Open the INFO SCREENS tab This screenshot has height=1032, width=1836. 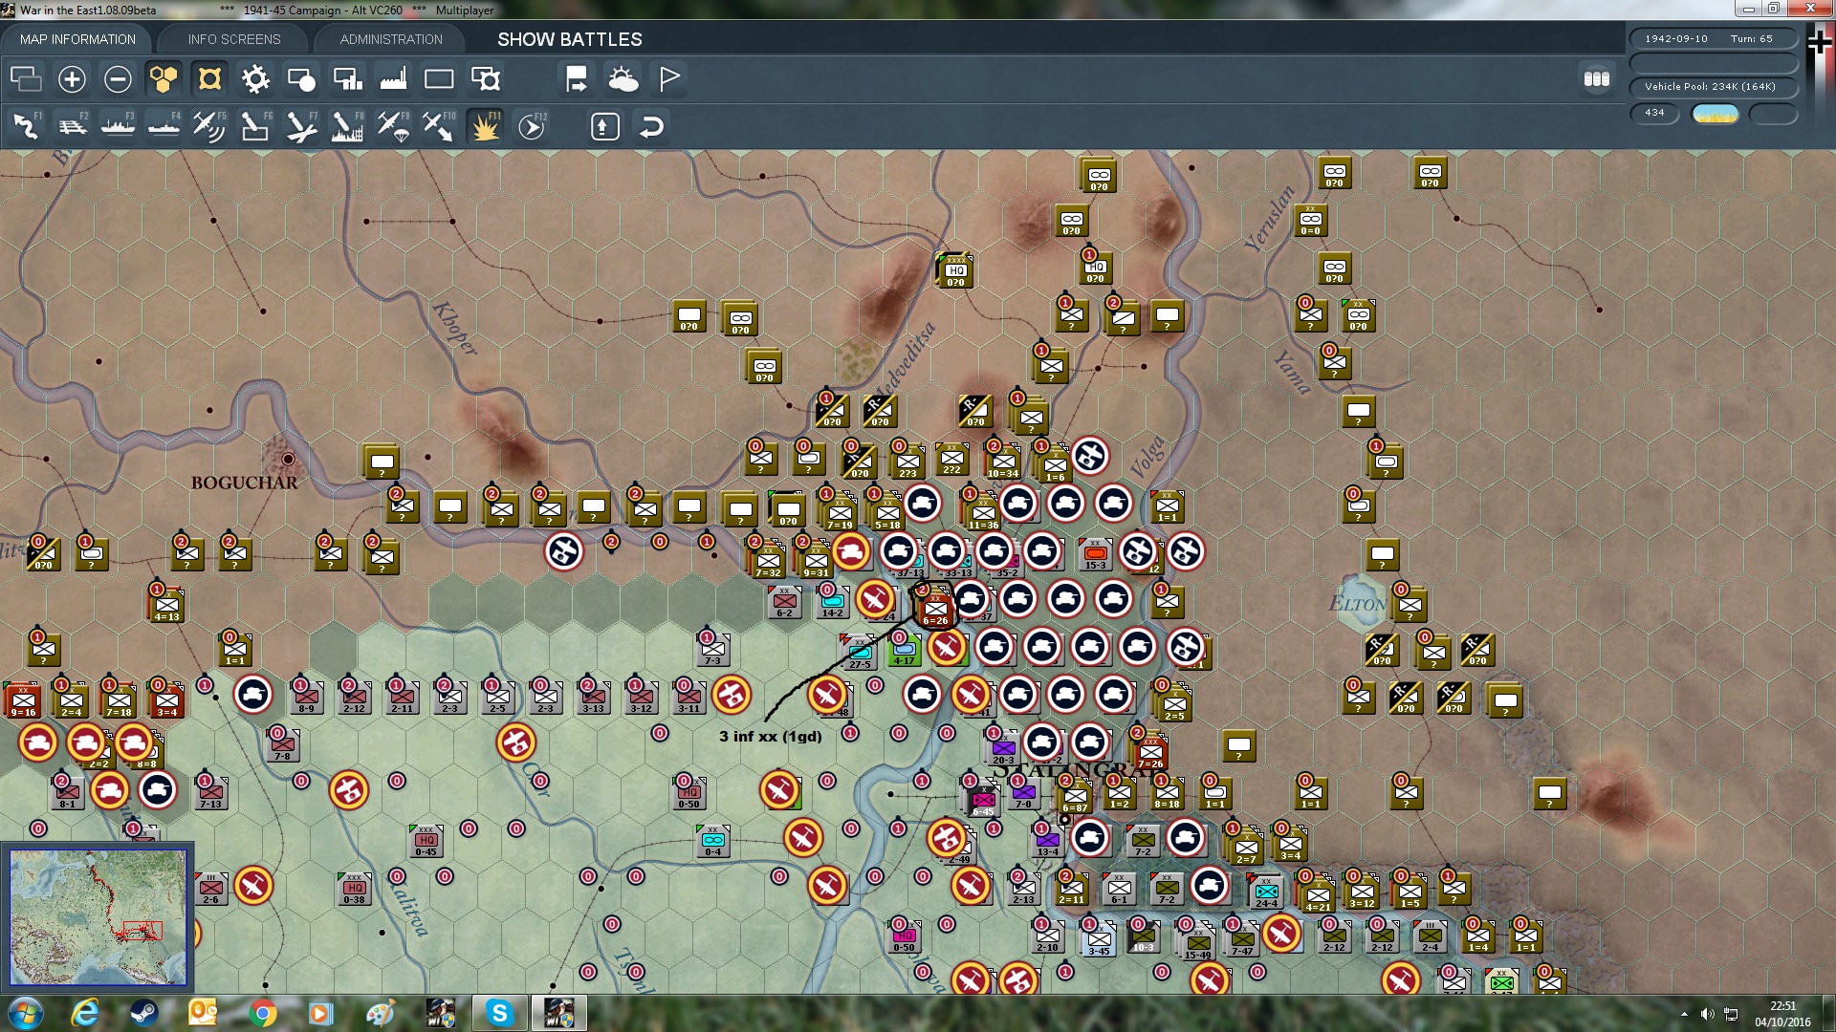pyautogui.click(x=234, y=39)
